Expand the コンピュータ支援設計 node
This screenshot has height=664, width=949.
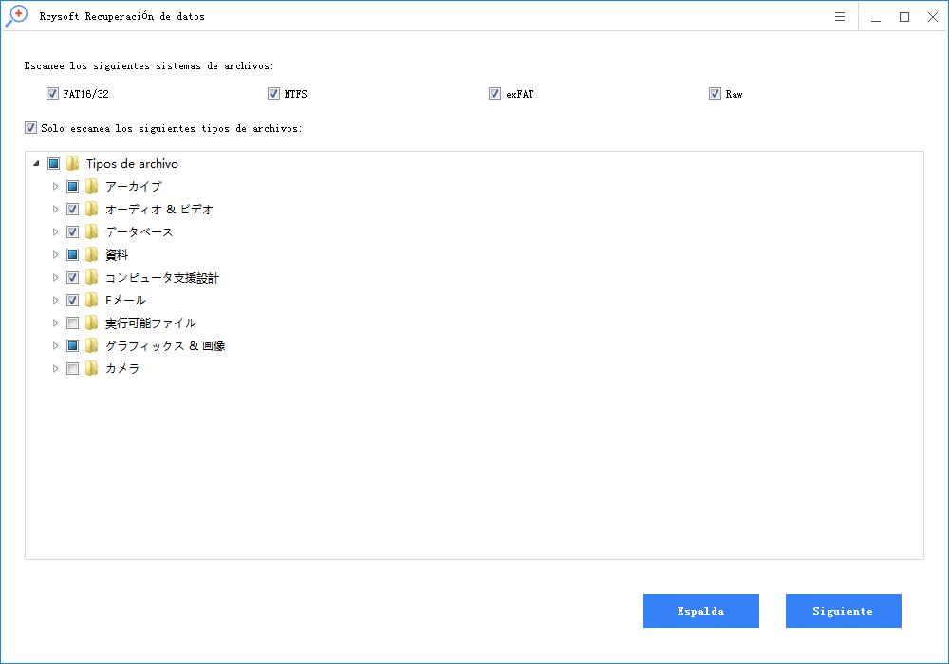click(55, 278)
